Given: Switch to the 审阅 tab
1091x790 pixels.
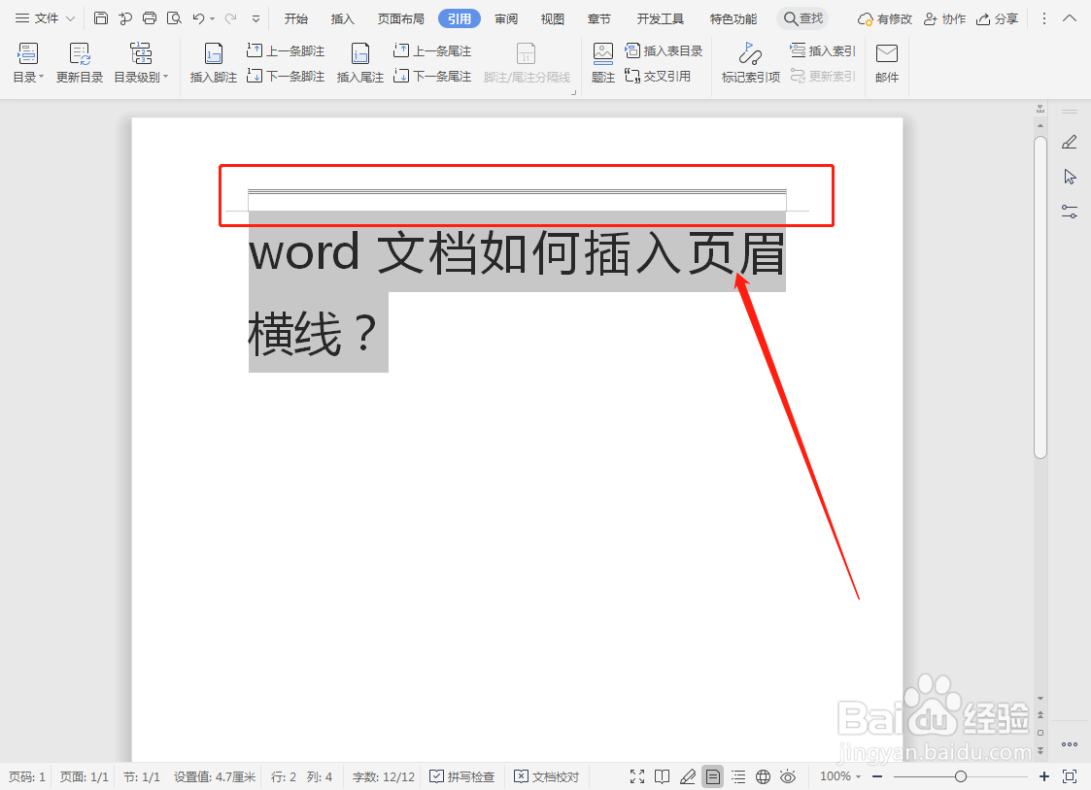Looking at the screenshot, I should tap(506, 18).
